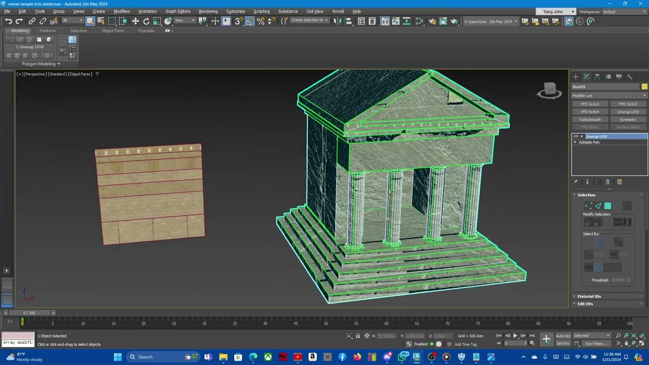Open the Rendering menu
649x365 pixels.
[x=208, y=11]
